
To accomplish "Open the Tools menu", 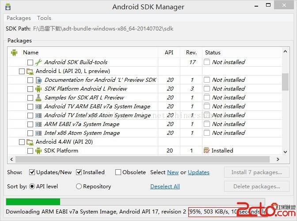I will click(x=44, y=18).
